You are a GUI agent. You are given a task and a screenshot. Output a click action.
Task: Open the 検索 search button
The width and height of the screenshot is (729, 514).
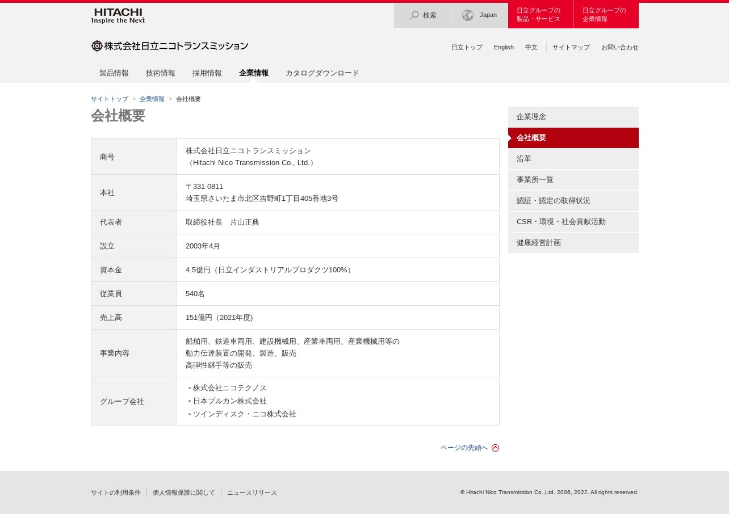pyautogui.click(x=422, y=15)
